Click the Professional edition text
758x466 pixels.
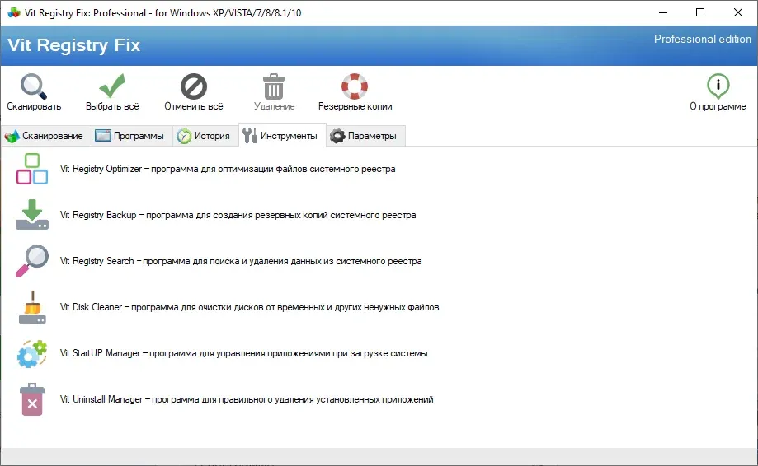coord(703,39)
